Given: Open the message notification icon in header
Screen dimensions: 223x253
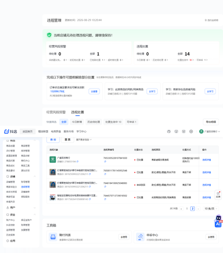Looking at the screenshot, I should pos(176,132).
